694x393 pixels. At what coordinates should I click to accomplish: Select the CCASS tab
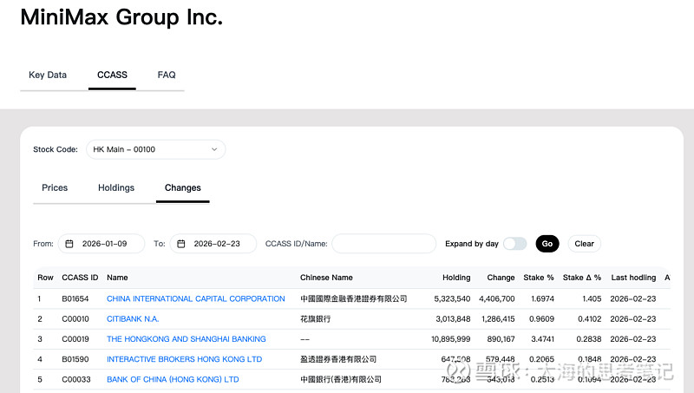(112, 75)
